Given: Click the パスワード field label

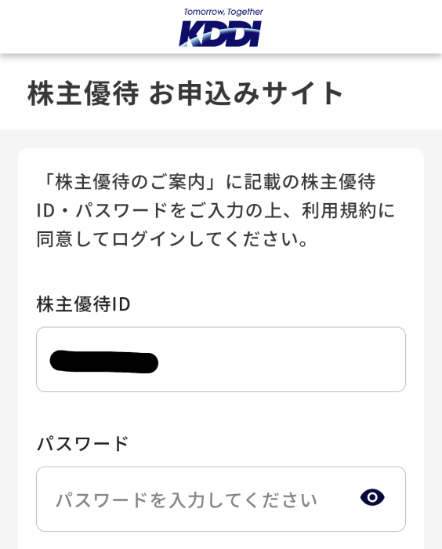Looking at the screenshot, I should (82, 444).
